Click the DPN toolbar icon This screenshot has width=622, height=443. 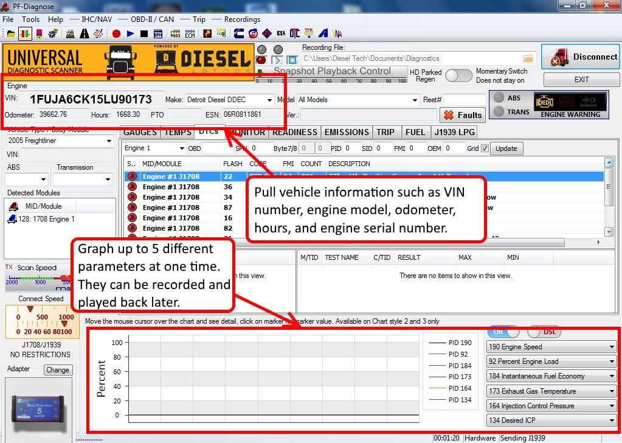[158, 34]
